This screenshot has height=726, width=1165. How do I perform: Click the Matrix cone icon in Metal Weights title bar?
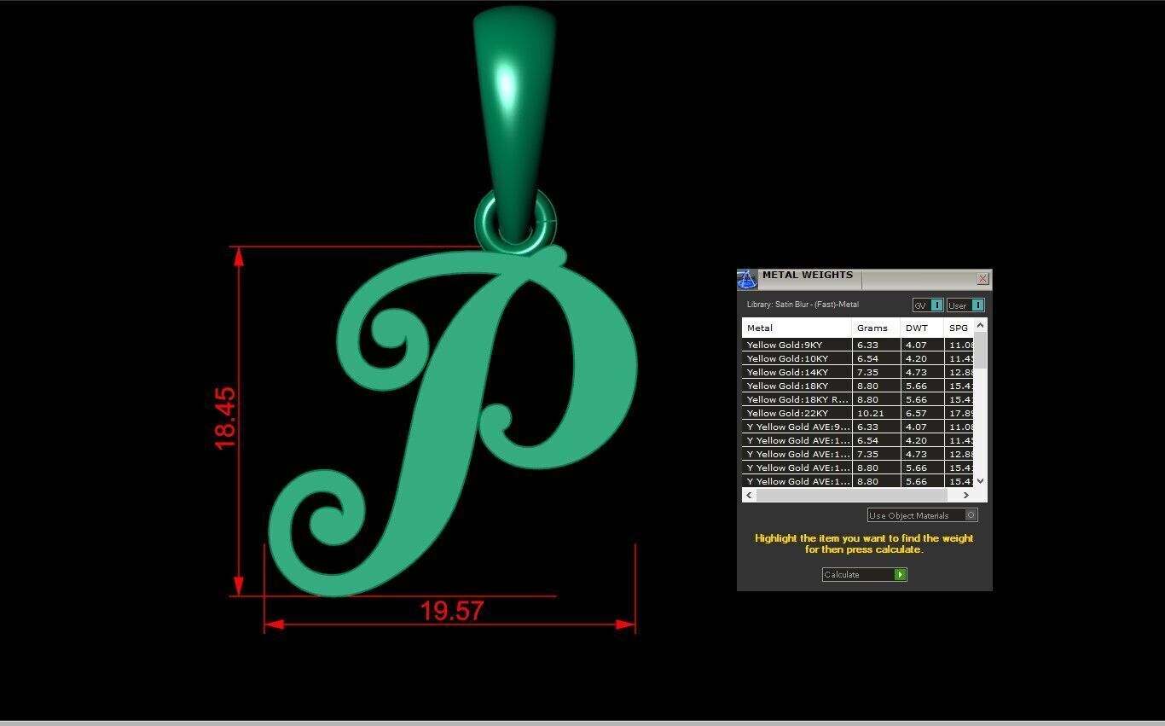click(747, 279)
